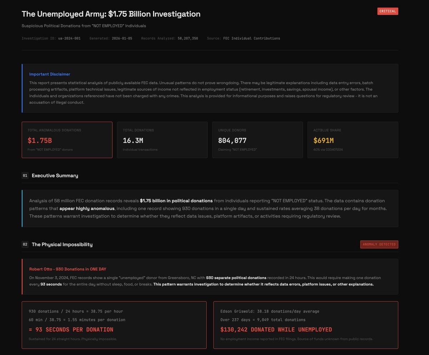
Task: Click bold '93 seconds' in the Otto paragraph
Action: coord(51,284)
